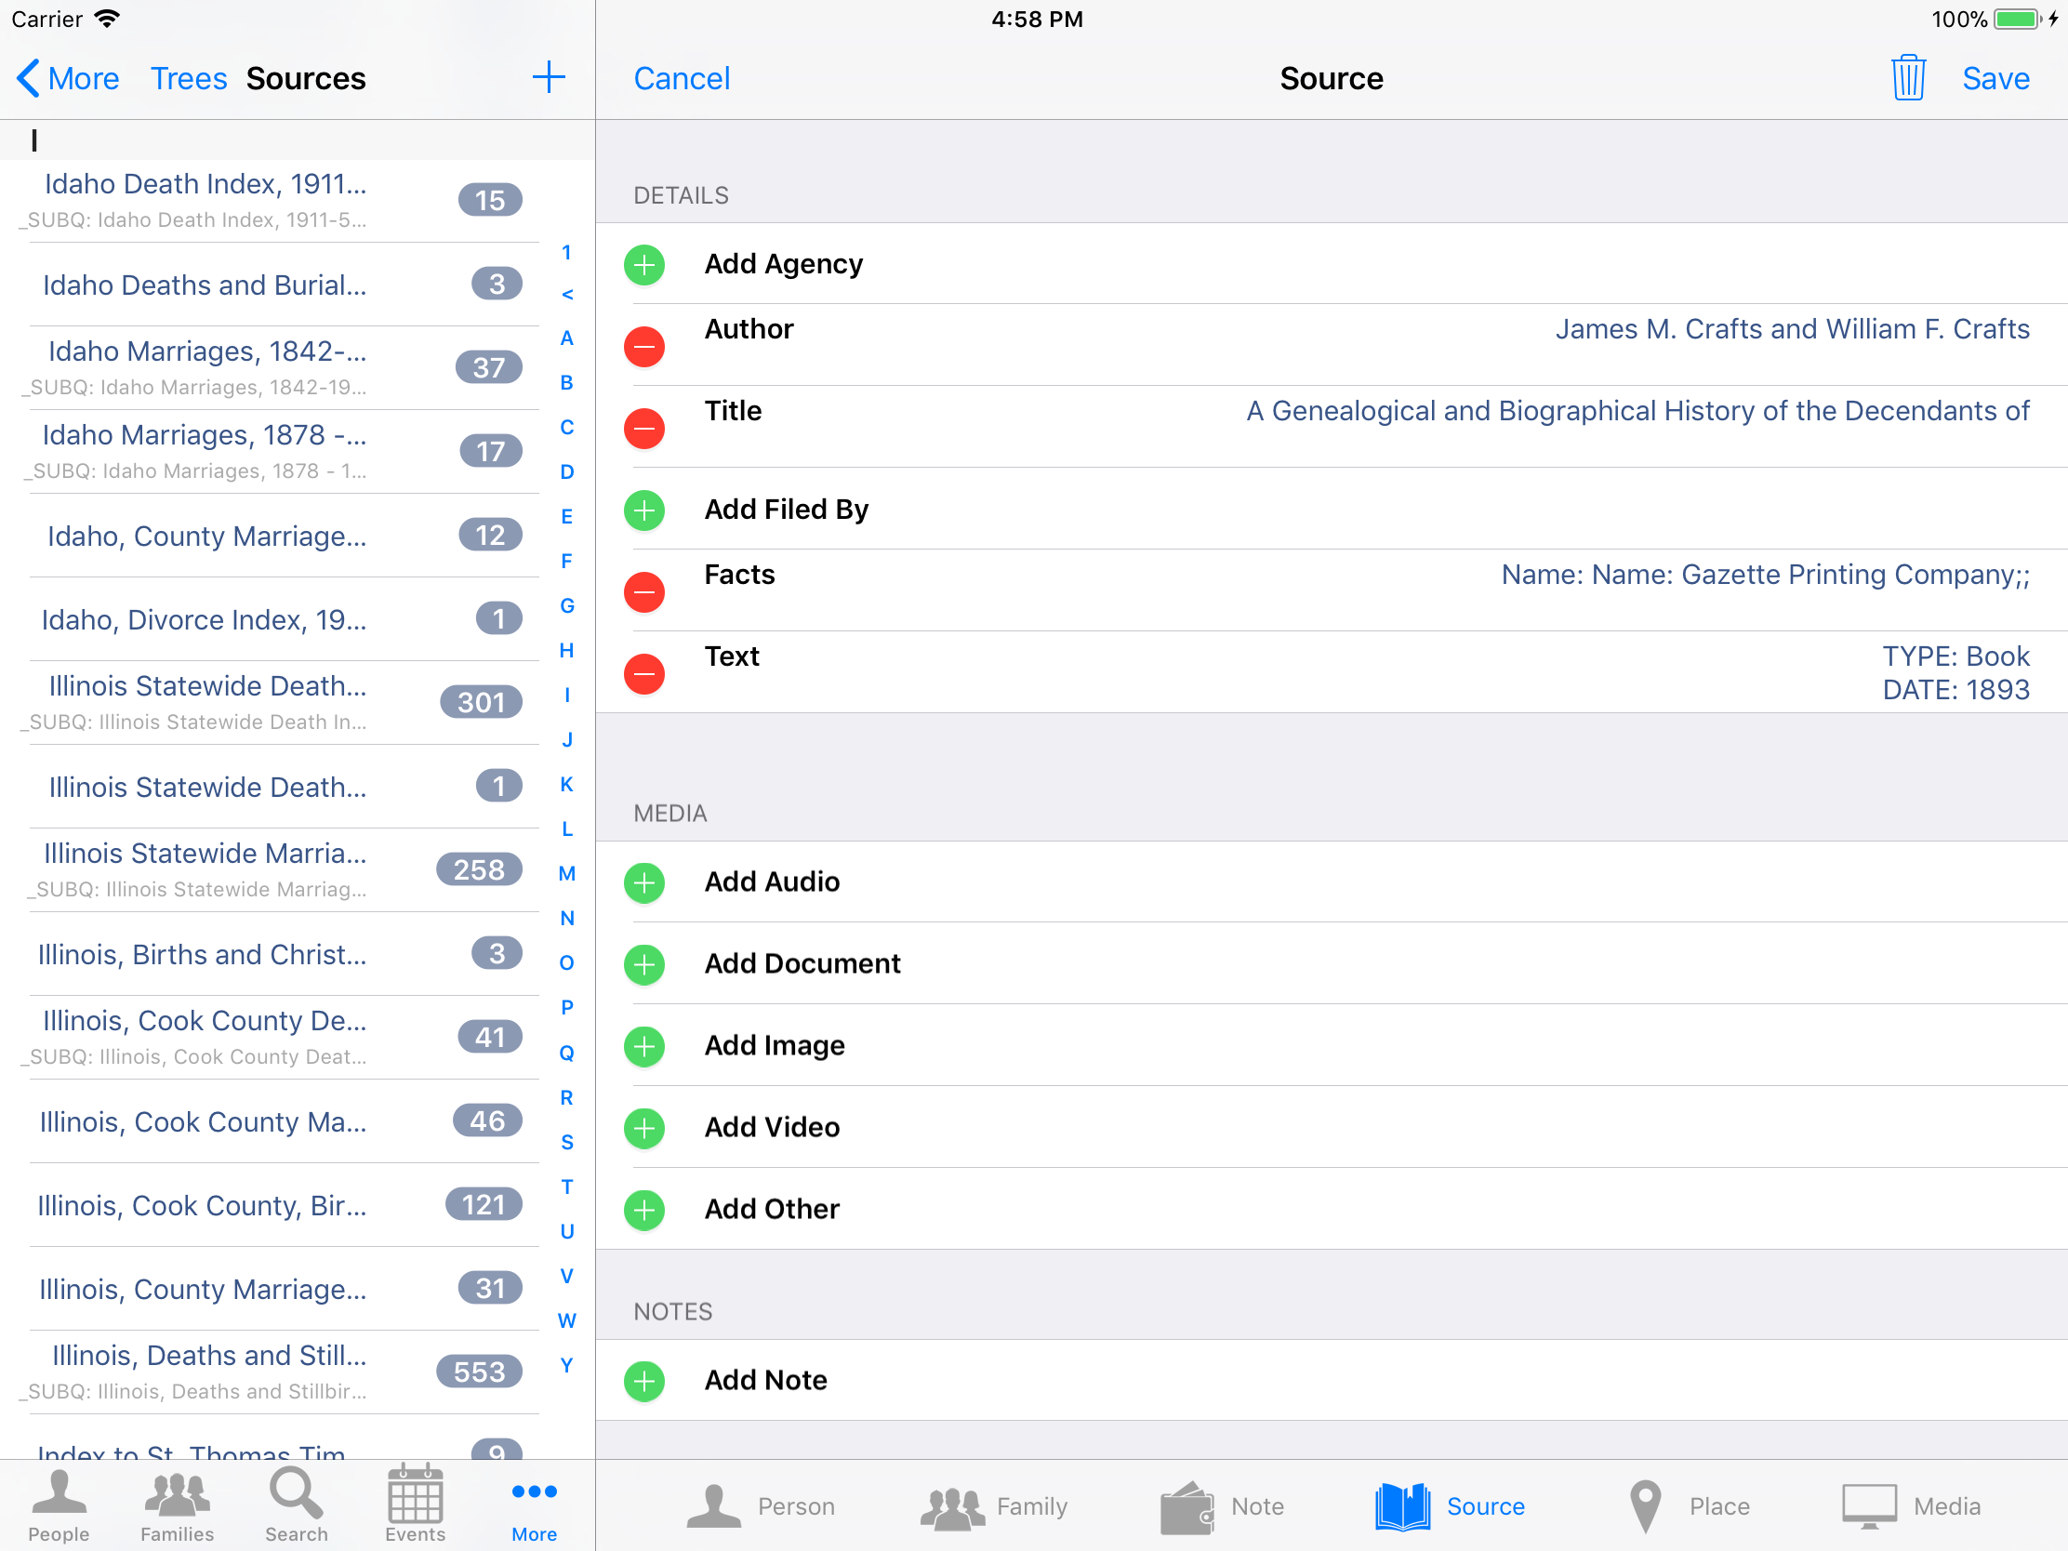Viewport: 2068px width, 1551px height.
Task: Switch to the Families tab
Action: pos(177,1505)
